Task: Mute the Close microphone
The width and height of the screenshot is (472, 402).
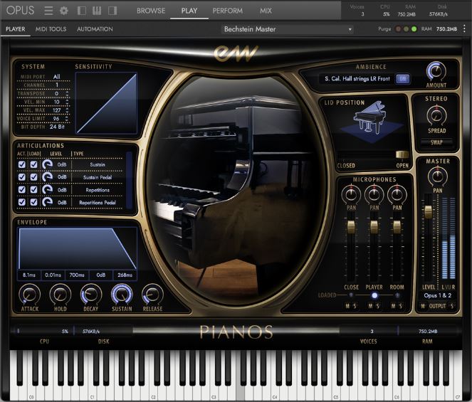Action: (347, 306)
